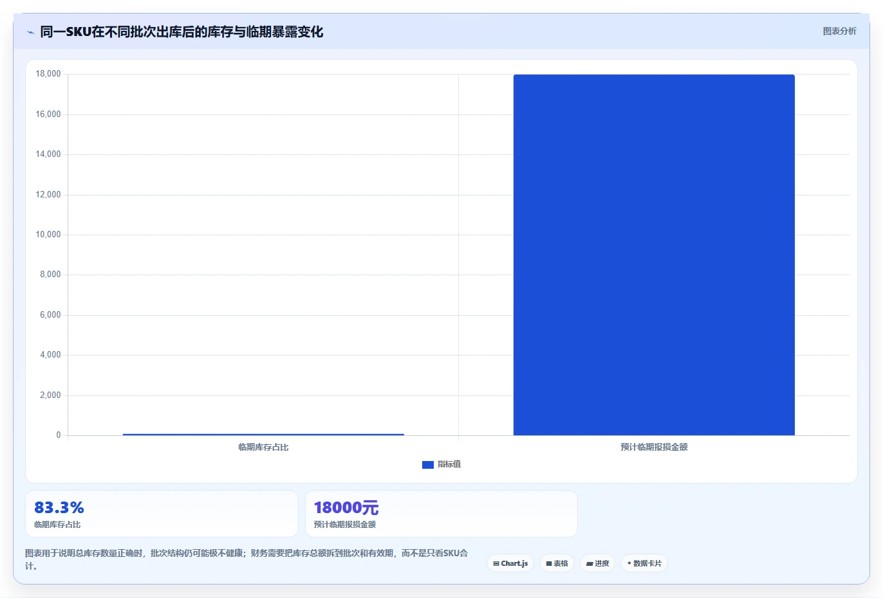Toggle the 指标值 legend color swatch

tap(427, 464)
